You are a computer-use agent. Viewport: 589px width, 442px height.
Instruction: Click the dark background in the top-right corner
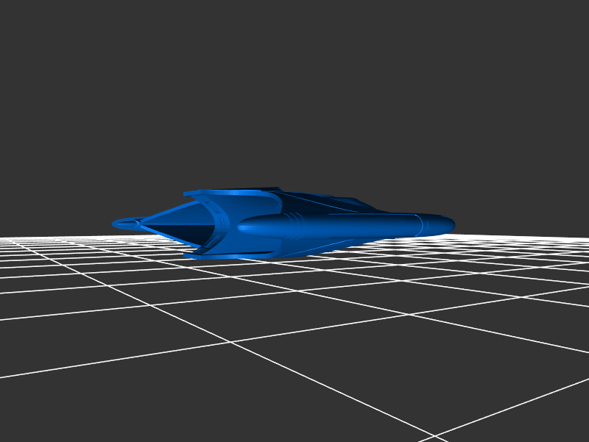coord(560,29)
